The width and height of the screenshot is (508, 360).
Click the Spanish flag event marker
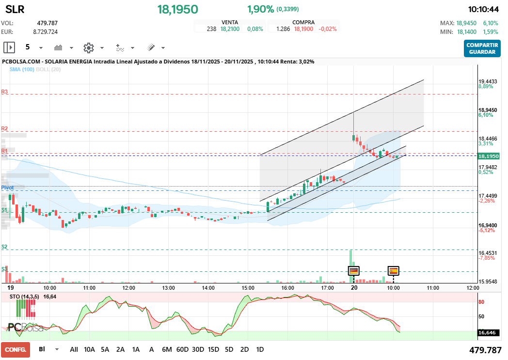coord(393,270)
